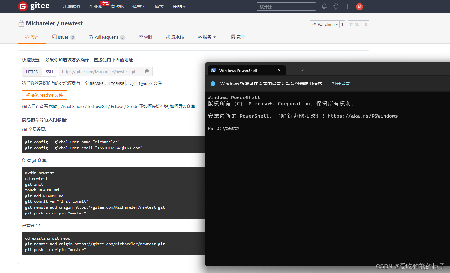Open new tab in Windows Terminal

[x=293, y=70]
